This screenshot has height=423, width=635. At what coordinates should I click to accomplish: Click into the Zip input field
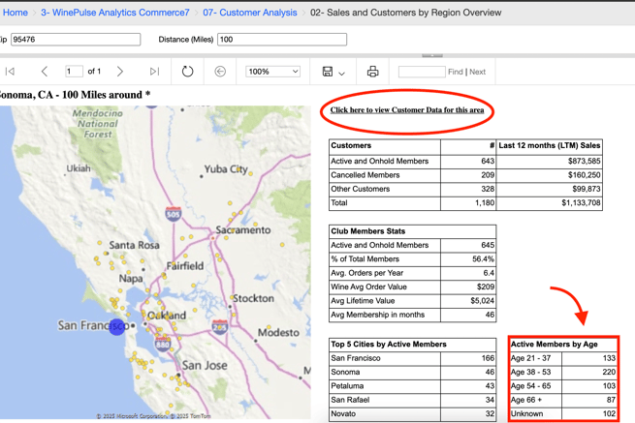[x=75, y=40]
